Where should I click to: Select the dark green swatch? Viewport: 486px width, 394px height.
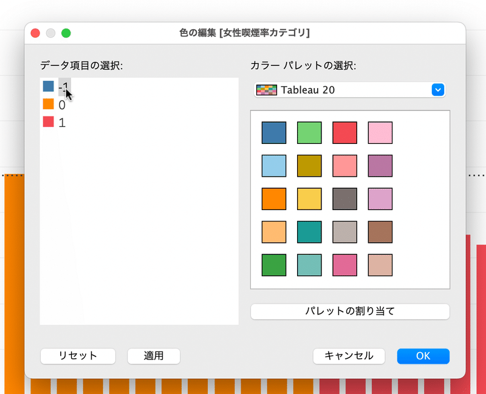click(274, 265)
